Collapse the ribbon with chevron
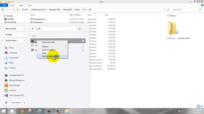 (199, 5)
